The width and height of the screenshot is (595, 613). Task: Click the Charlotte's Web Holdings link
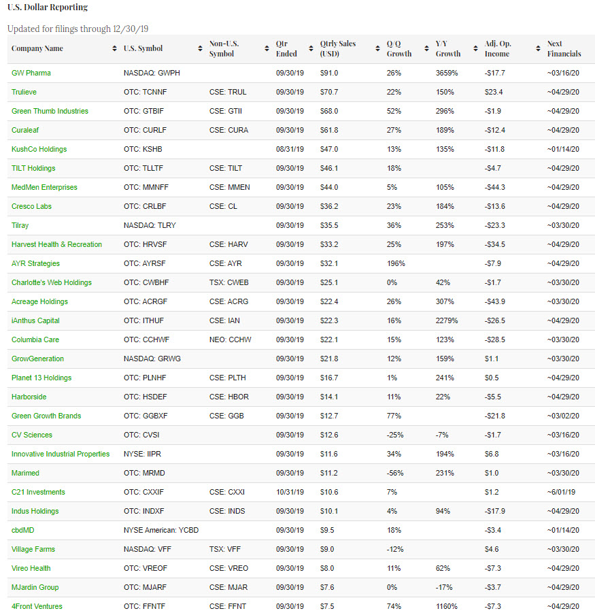[x=52, y=282]
